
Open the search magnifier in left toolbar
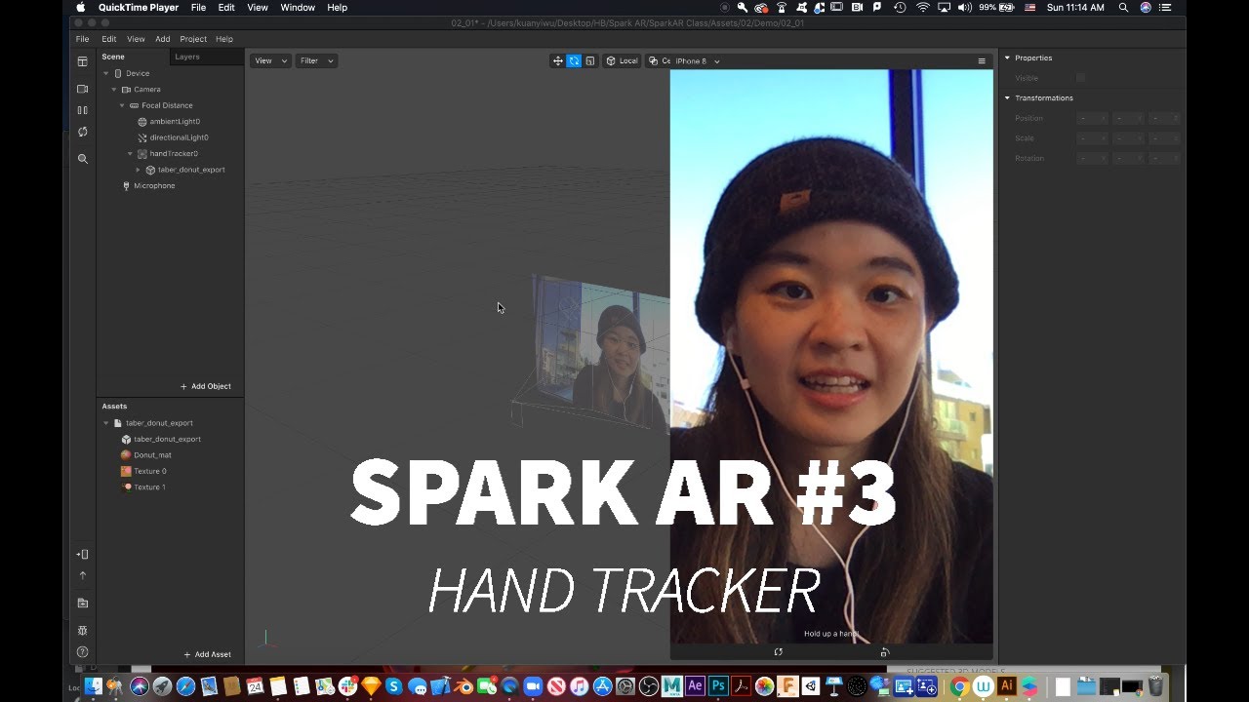click(x=83, y=158)
